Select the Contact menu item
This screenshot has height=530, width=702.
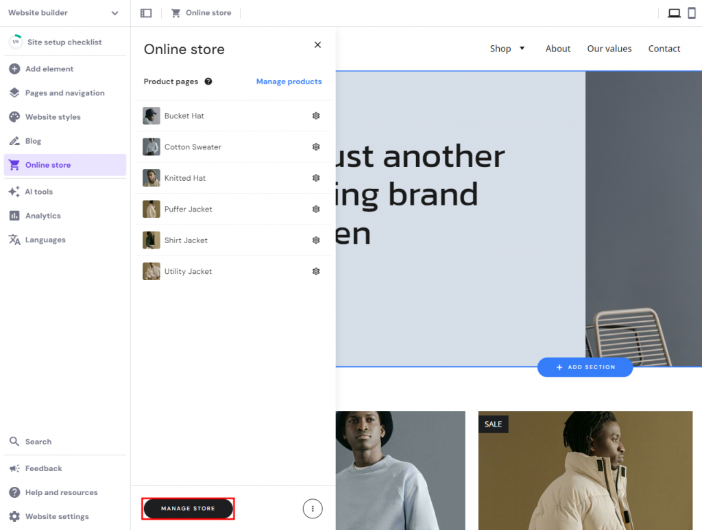[x=664, y=49]
